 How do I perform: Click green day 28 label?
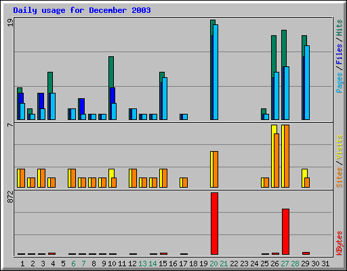295,264
